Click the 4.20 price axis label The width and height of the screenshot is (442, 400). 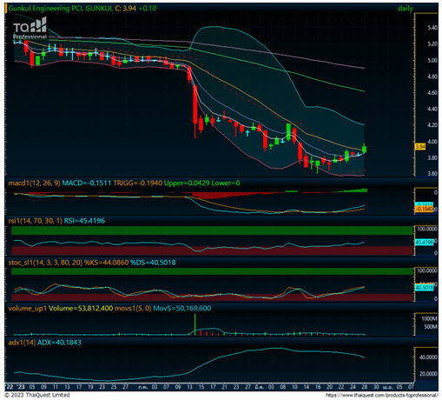(432, 125)
